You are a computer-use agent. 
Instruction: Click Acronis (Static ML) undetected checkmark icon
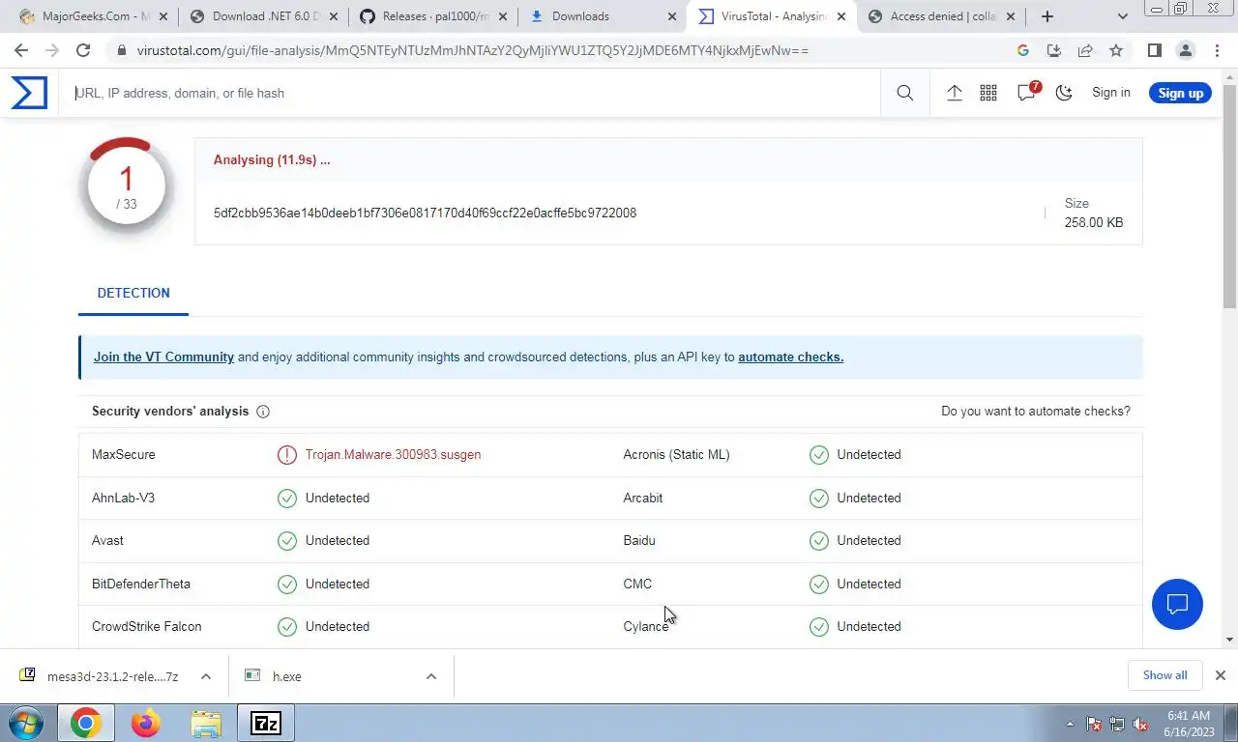tap(819, 454)
